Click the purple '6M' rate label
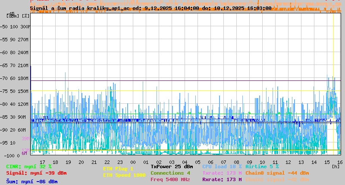345x185 pixels. coord(24,153)
